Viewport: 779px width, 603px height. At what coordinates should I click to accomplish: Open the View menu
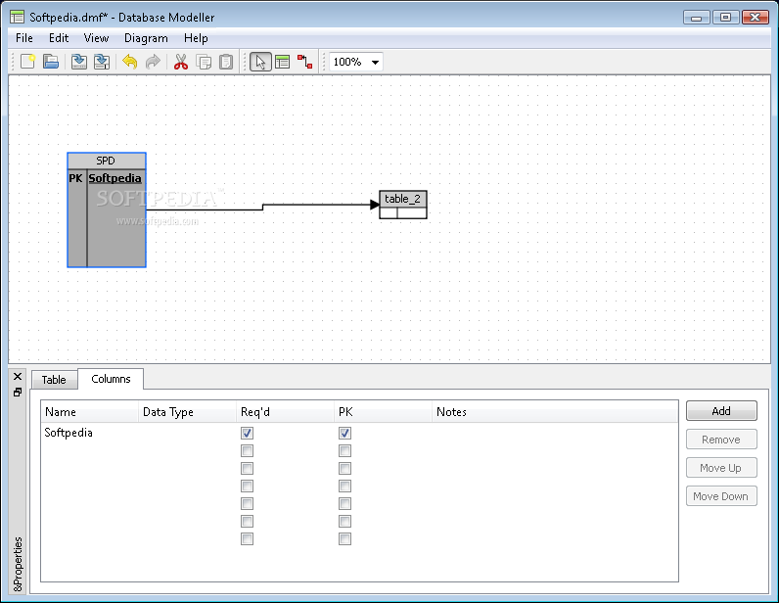(x=96, y=38)
